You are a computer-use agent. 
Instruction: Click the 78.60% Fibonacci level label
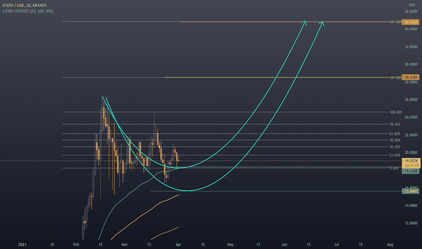pos(395,124)
